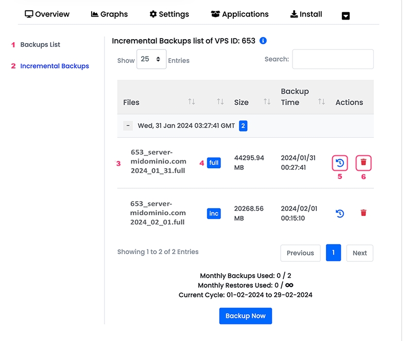Switch to the Overview tab
This screenshot has width=412, height=341.
47,14
